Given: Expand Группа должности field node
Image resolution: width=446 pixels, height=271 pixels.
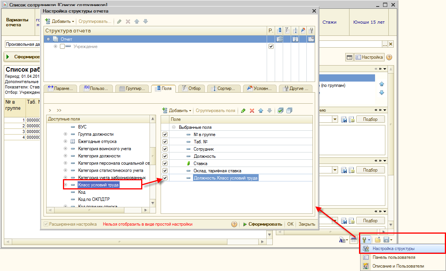Looking at the screenshot, I should coord(65,134).
